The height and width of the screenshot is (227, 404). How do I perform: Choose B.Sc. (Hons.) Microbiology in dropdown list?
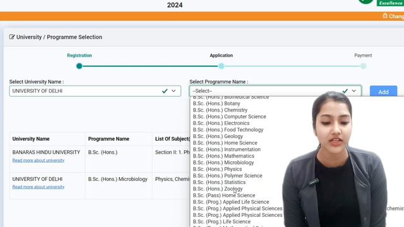223,163
